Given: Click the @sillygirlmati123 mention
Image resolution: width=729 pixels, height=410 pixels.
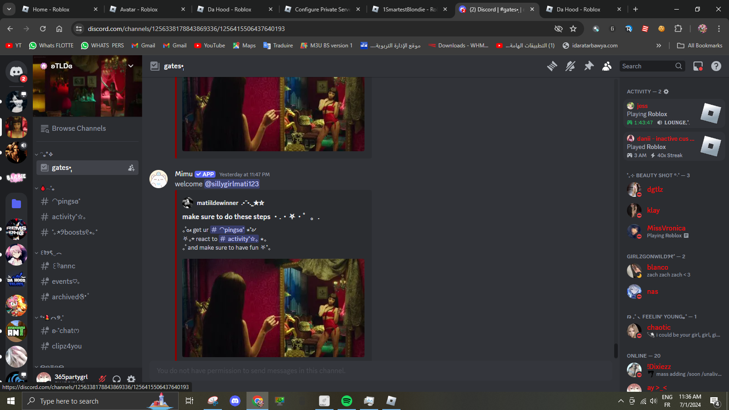Looking at the screenshot, I should [x=232, y=184].
